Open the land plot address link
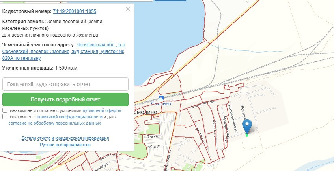The image size is (334, 171). pyautogui.click(x=64, y=51)
